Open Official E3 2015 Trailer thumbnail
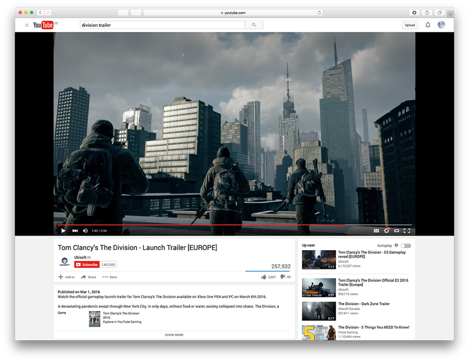 pyautogui.click(x=319, y=288)
